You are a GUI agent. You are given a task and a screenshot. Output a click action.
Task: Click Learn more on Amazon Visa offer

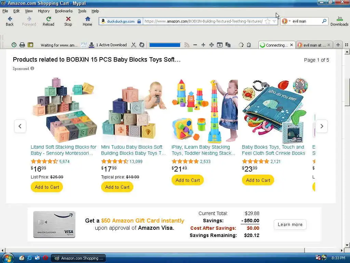coord(290,224)
